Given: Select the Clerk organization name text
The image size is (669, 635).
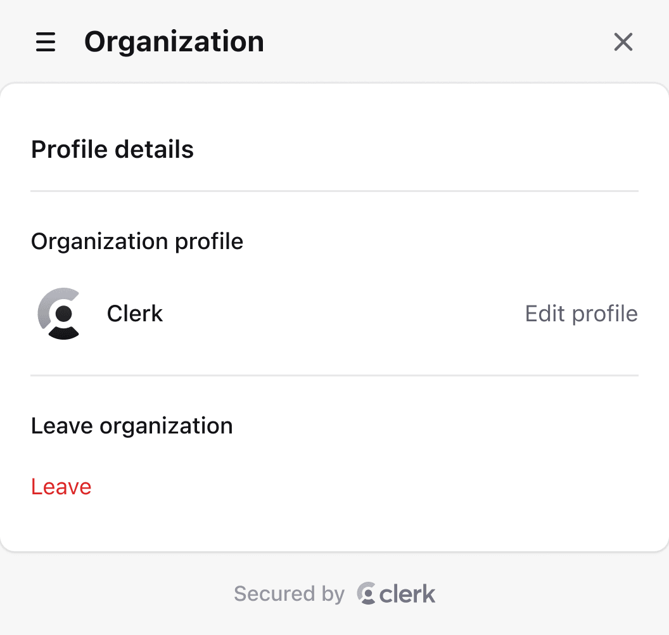Looking at the screenshot, I should [x=134, y=314].
